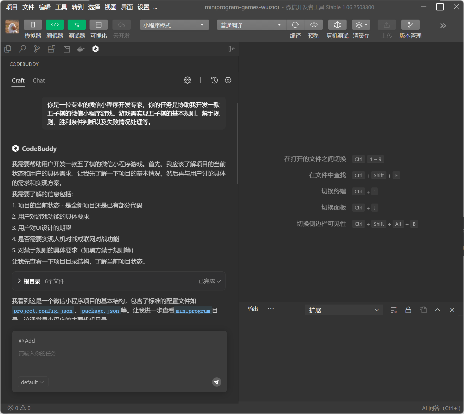Open the CodeBuddy sidebar icon

click(96, 49)
